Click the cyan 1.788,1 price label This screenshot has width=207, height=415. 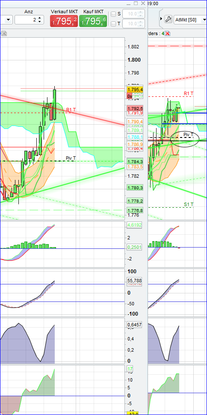click(135, 137)
